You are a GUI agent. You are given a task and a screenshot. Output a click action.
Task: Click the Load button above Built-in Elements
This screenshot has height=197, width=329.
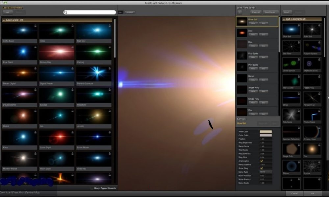pyautogui.click(x=287, y=12)
